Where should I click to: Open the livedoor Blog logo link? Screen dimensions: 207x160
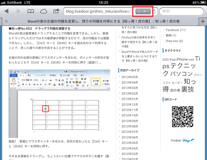pyautogui.click(x=182, y=141)
